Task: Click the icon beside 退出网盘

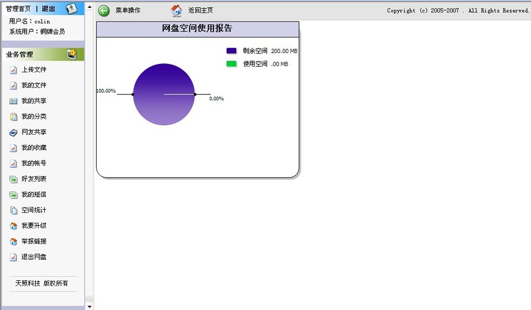Action: coord(13,257)
